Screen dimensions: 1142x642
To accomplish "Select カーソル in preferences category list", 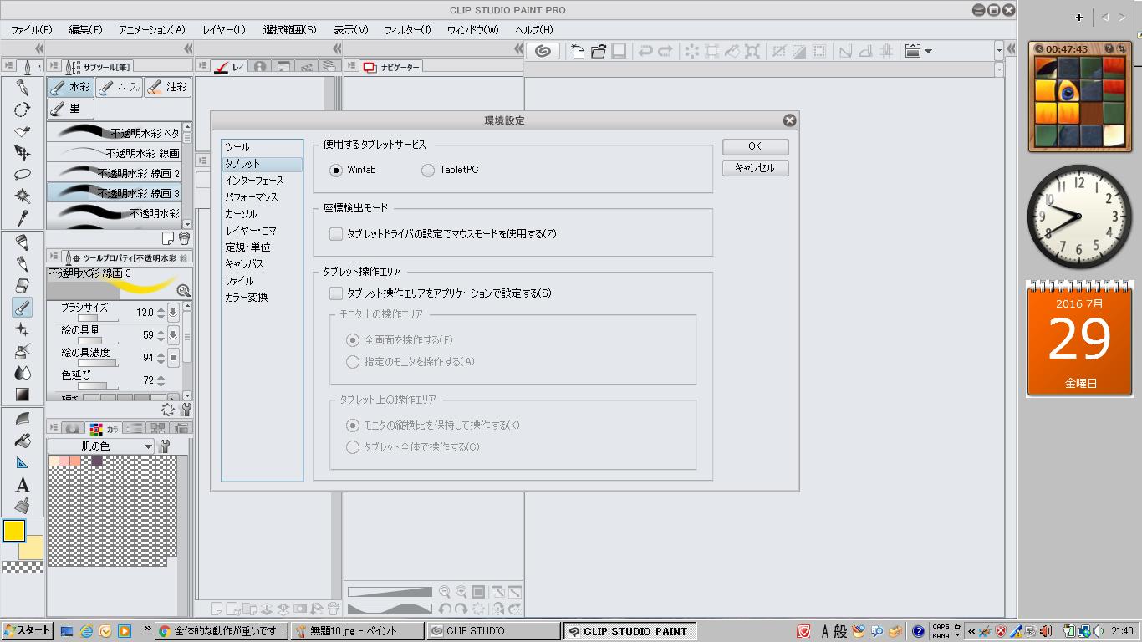I will [x=241, y=214].
